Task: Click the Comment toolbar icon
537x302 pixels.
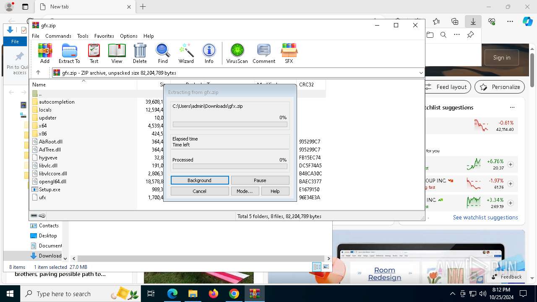Action: click(264, 53)
